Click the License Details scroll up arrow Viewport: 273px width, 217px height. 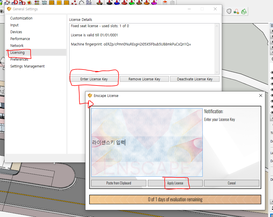click(x=217, y=26)
